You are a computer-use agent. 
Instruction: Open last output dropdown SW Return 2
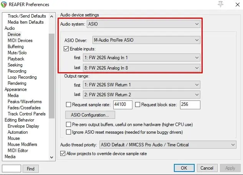pyautogui.click(x=142, y=94)
